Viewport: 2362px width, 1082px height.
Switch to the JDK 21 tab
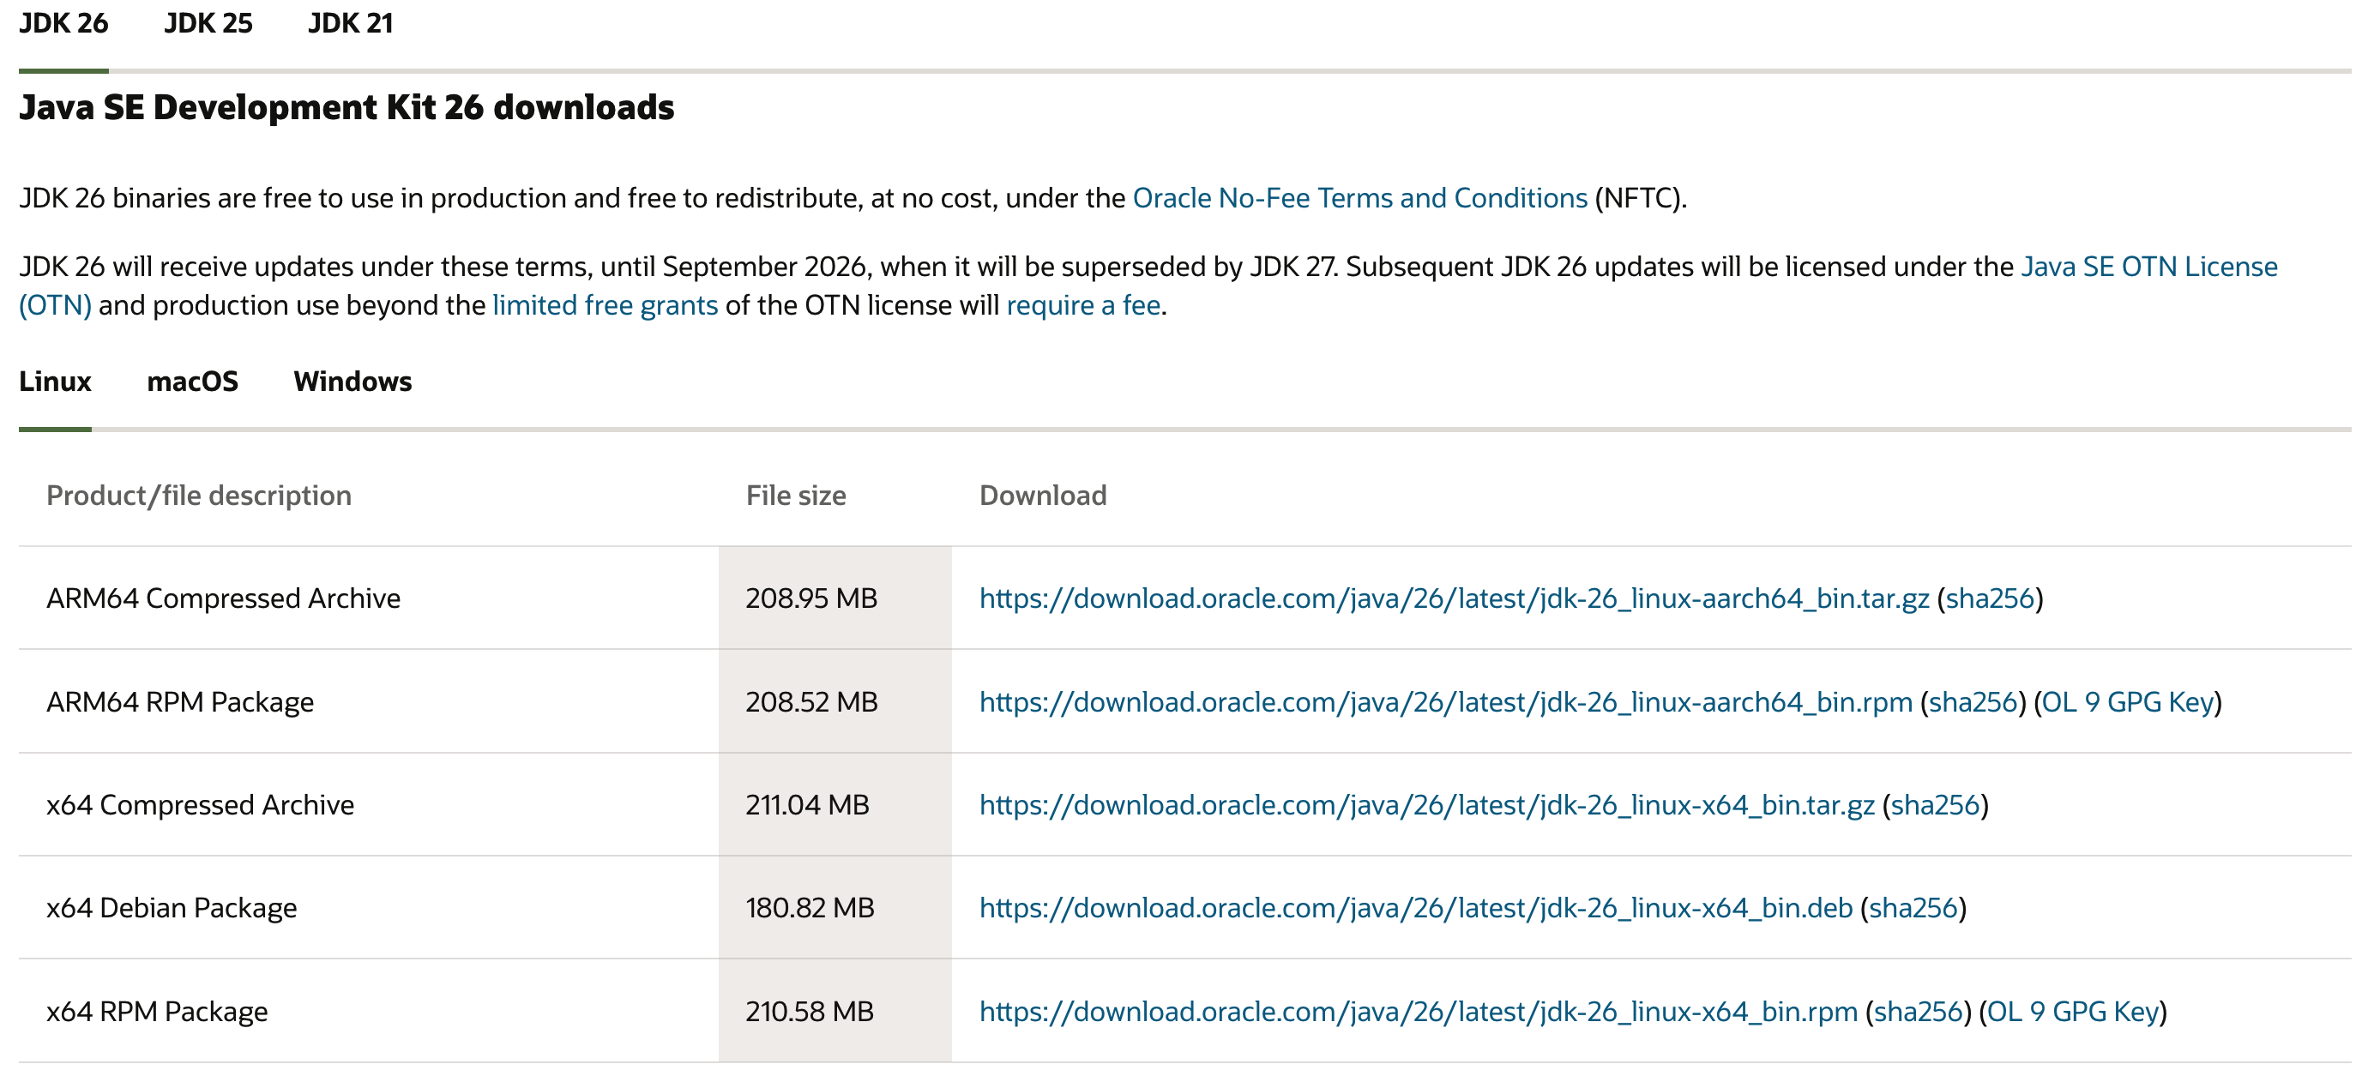coord(350,23)
